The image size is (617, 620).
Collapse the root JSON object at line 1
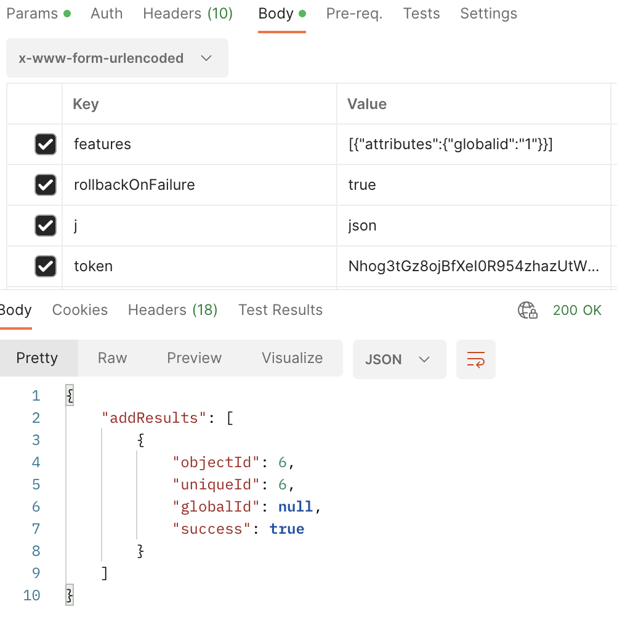point(69,395)
